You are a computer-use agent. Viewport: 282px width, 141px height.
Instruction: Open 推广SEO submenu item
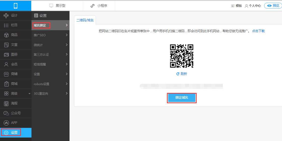51,35
